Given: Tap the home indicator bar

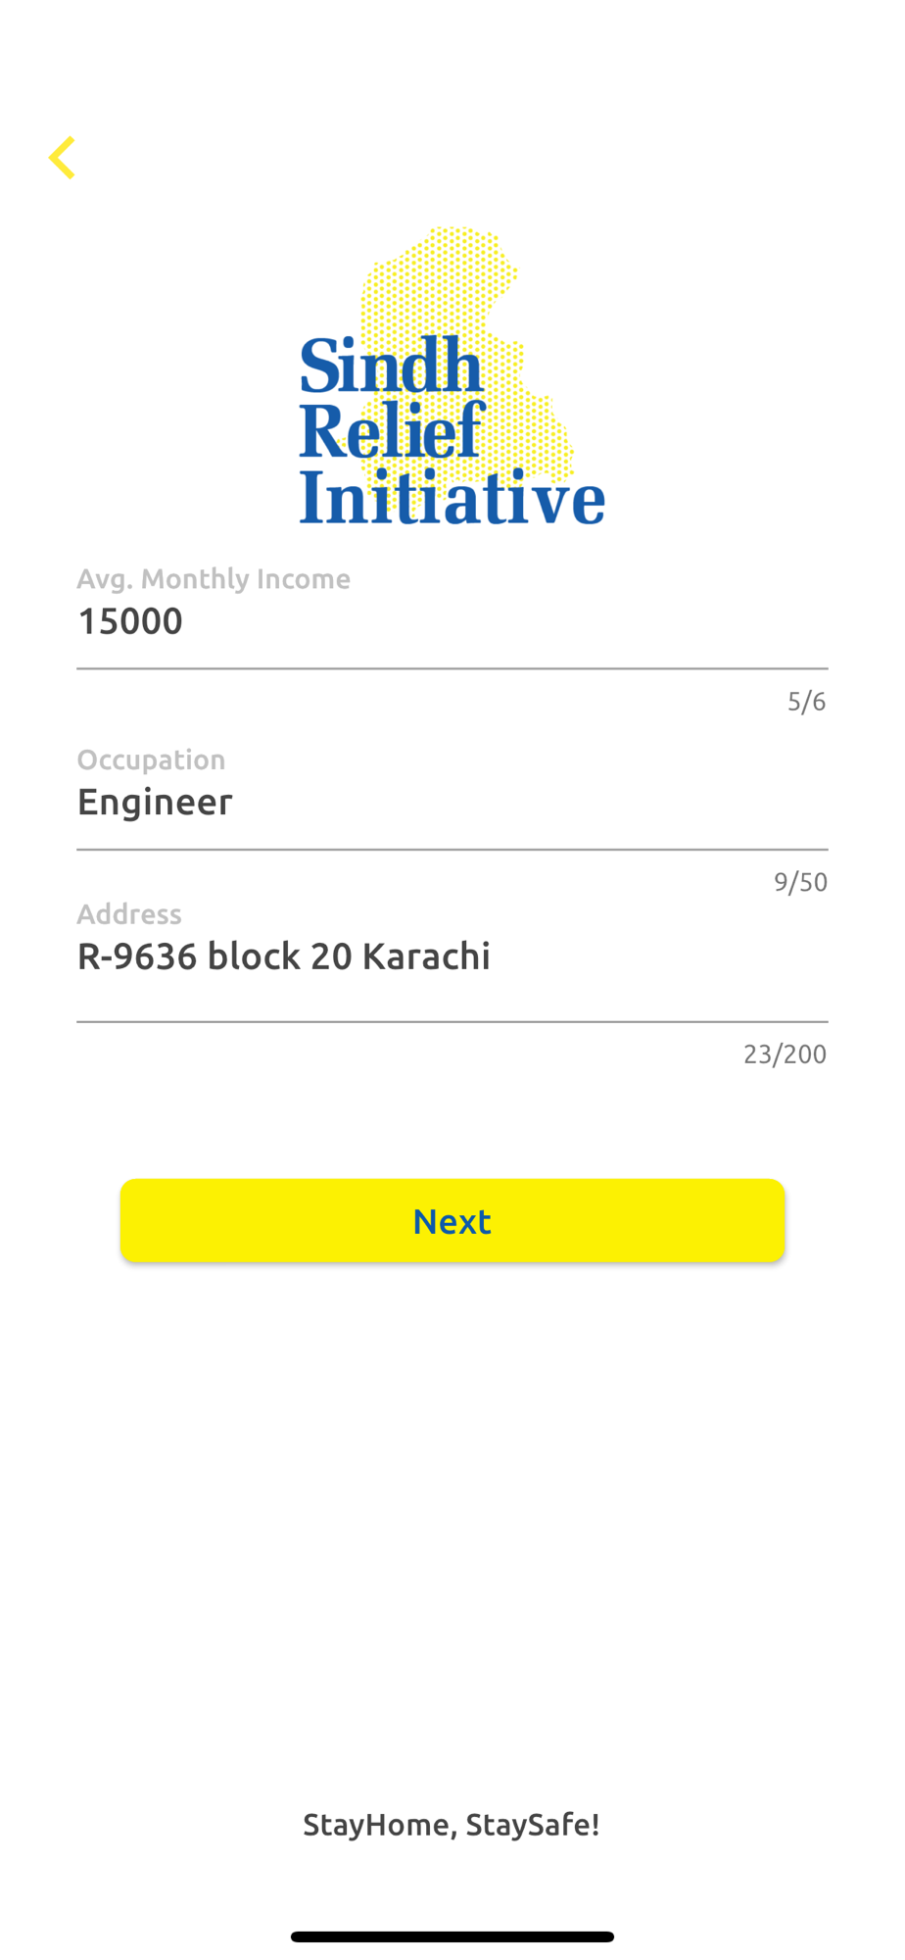Looking at the screenshot, I should click(x=452, y=1936).
